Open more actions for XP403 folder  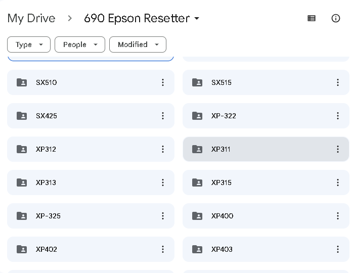338,249
